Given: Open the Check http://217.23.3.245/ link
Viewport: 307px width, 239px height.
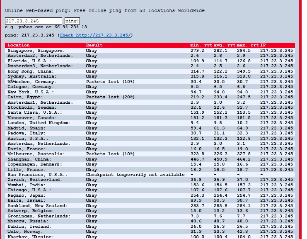Looking at the screenshot, I should 95,35.
